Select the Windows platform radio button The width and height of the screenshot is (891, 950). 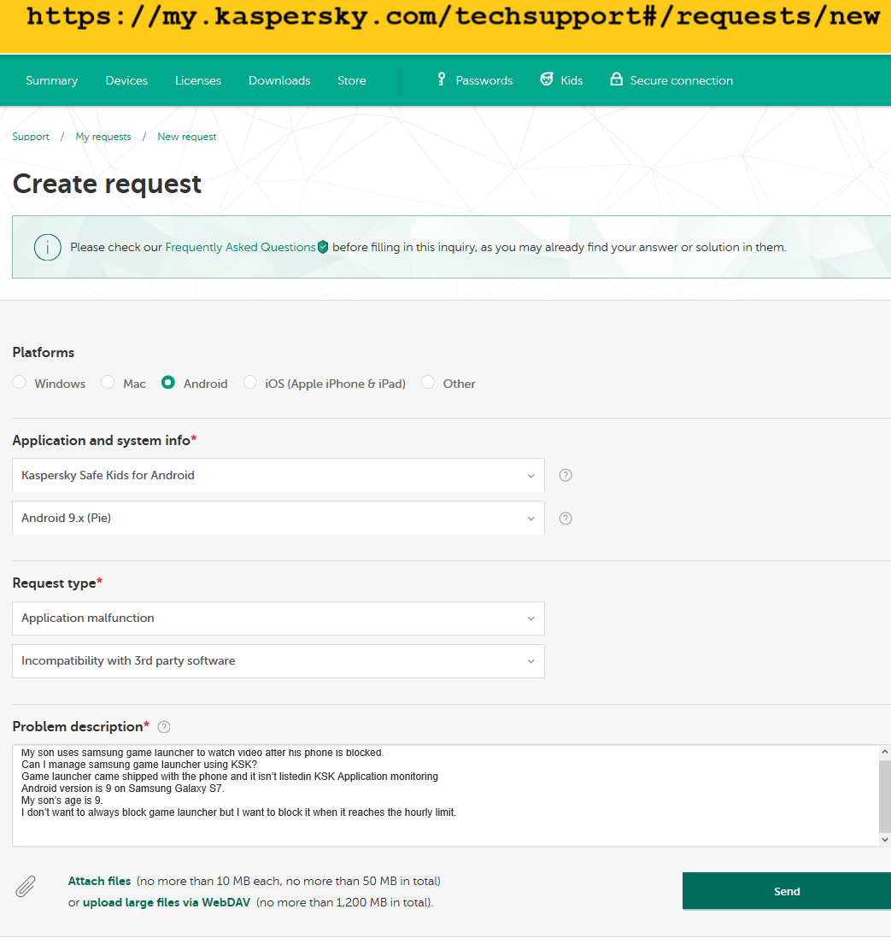pyautogui.click(x=20, y=382)
